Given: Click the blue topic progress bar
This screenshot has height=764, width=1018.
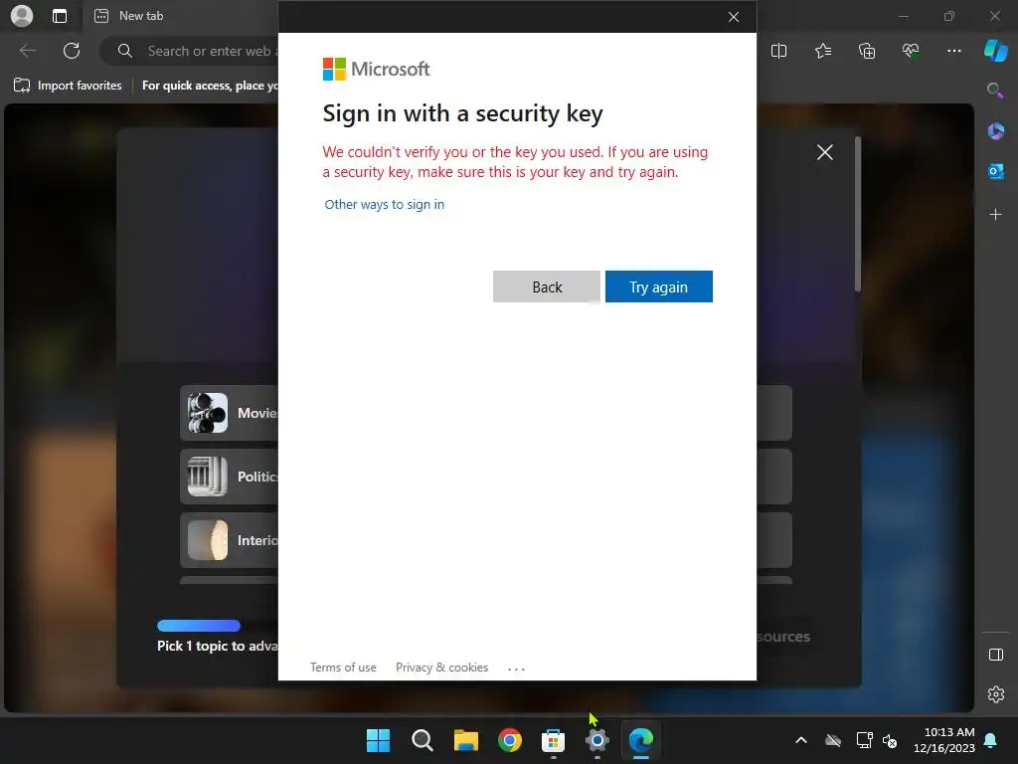Looking at the screenshot, I should (x=199, y=626).
